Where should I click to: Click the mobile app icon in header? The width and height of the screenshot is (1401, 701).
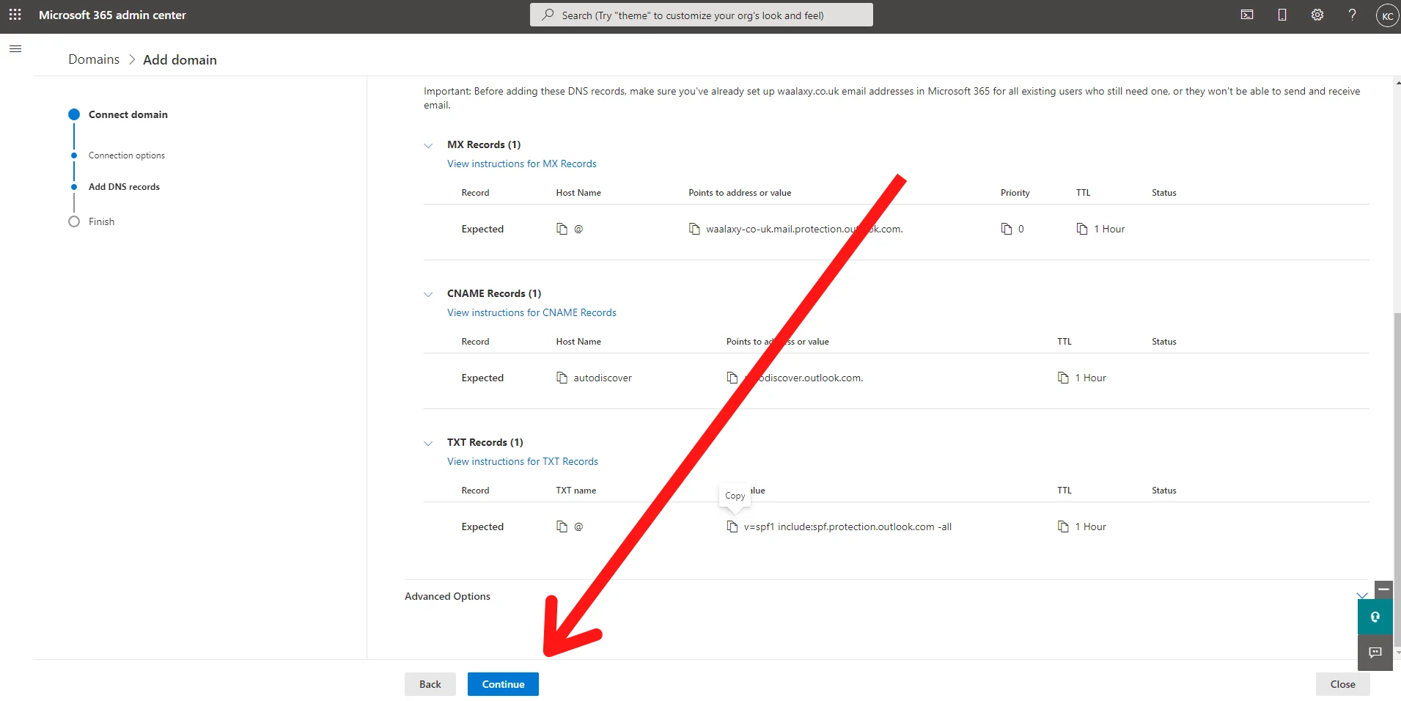click(1282, 15)
